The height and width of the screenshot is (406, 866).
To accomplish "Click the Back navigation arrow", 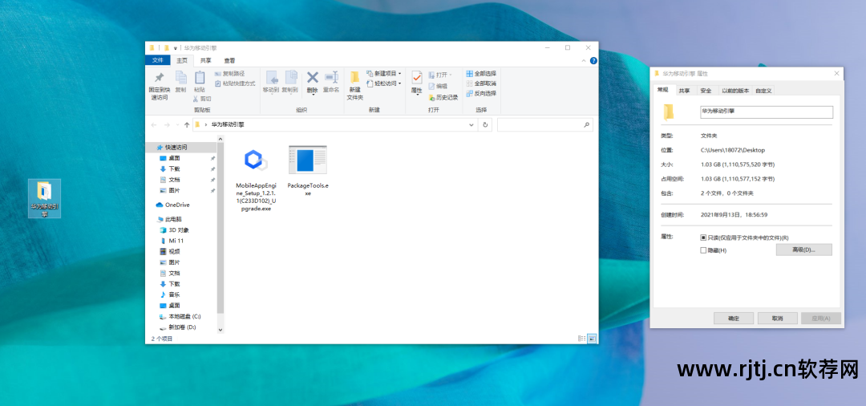I will coord(154,125).
